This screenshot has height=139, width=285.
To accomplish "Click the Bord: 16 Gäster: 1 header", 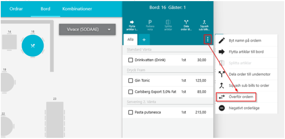I will tap(167, 8).
